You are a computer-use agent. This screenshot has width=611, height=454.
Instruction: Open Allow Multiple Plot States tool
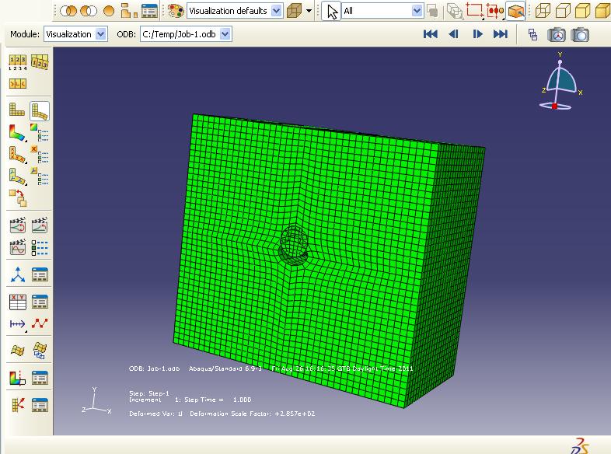(17, 197)
